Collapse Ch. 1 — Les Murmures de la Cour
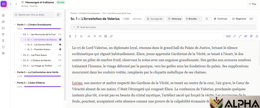The image size is (260, 108). 21,35
